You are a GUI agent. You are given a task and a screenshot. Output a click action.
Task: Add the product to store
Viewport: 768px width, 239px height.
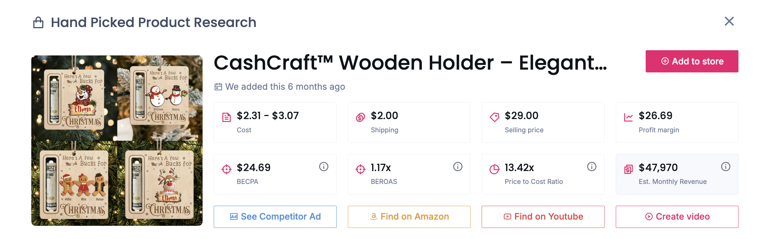pyautogui.click(x=692, y=61)
